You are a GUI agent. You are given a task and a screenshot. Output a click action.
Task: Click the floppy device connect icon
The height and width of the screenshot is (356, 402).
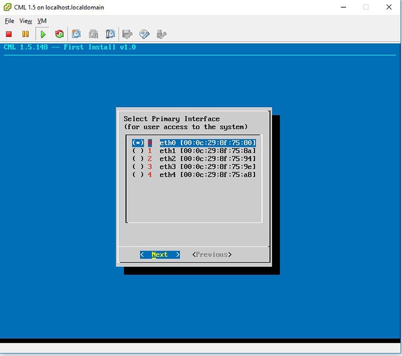point(127,34)
